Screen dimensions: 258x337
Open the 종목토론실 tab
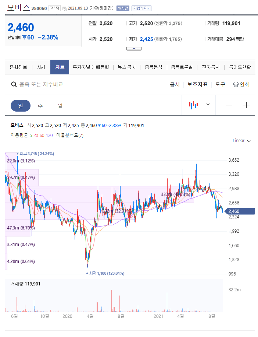tap(182, 67)
